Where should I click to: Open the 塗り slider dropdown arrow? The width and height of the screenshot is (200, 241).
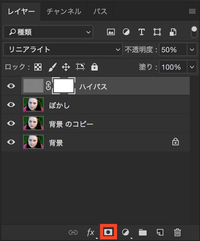[192, 67]
